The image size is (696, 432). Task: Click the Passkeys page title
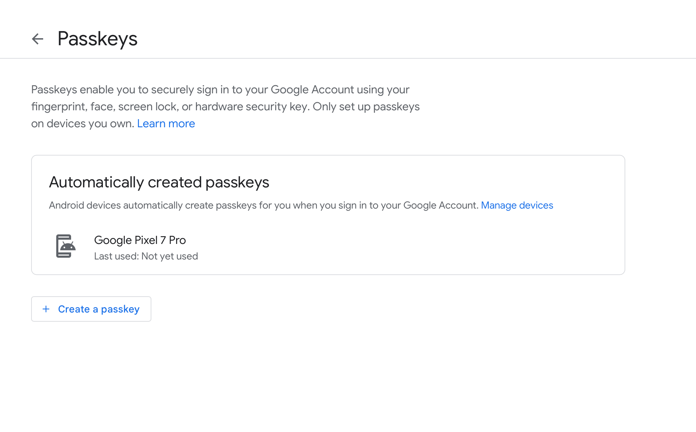pyautogui.click(x=98, y=39)
